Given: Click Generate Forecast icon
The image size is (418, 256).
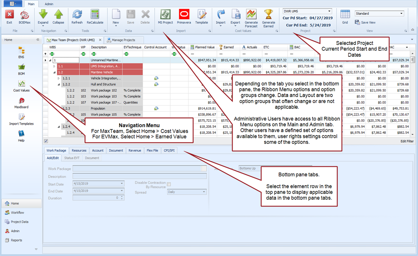Looking at the screenshot, I should click(251, 15).
